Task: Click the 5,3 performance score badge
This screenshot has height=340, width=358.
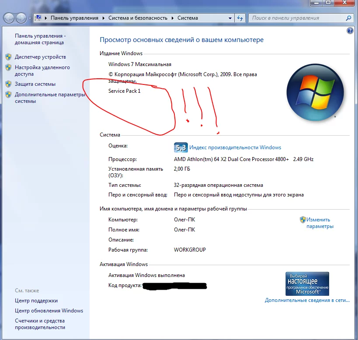Action: tap(181, 147)
